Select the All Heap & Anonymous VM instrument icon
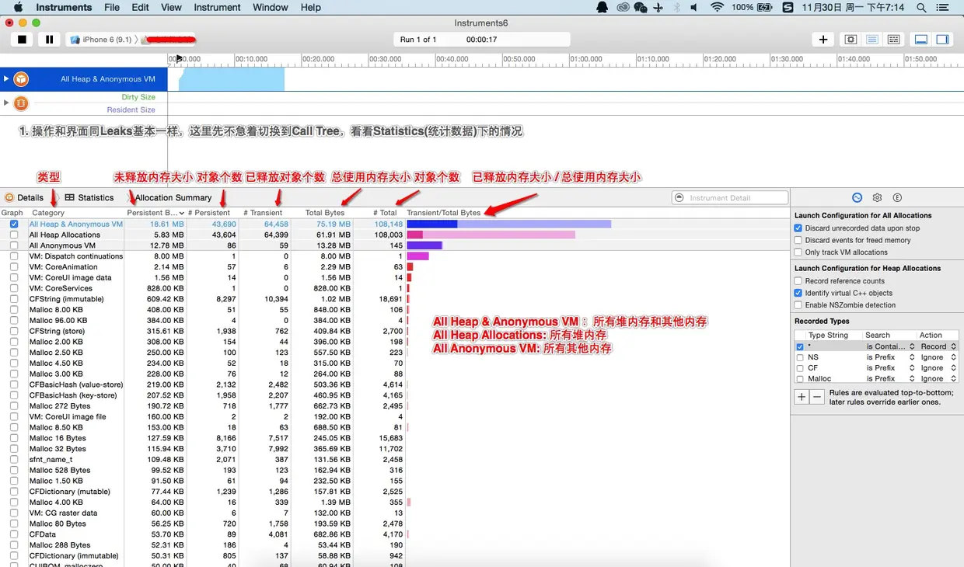This screenshot has height=567, width=964. click(x=21, y=78)
